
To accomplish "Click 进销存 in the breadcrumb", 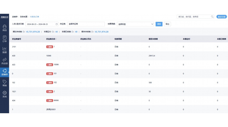I will click(x=15, y=17).
